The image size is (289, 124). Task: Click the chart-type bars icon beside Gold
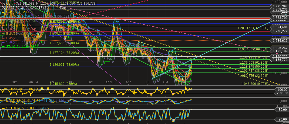click(x=3, y=3)
